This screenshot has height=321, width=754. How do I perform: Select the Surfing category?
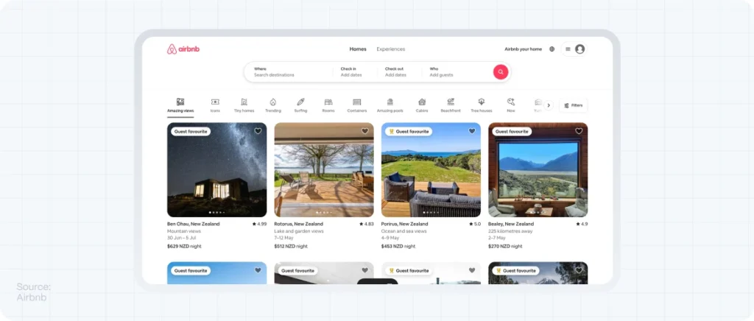300,106
